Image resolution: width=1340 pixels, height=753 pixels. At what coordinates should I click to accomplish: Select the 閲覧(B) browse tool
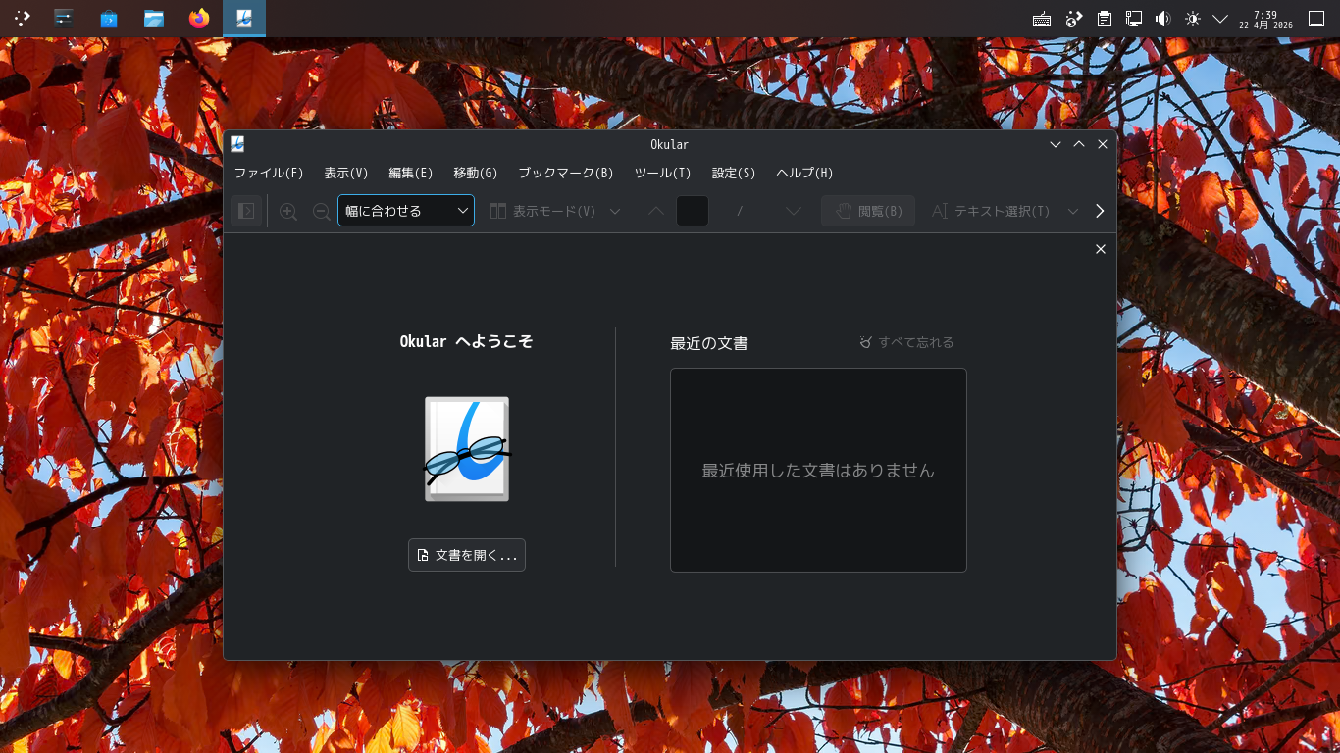868,211
